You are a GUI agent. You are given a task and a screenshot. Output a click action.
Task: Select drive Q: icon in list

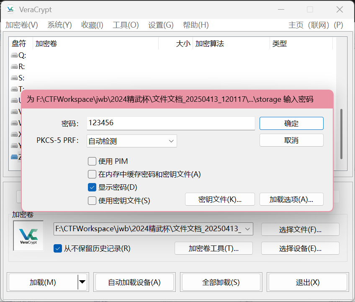coord(14,55)
